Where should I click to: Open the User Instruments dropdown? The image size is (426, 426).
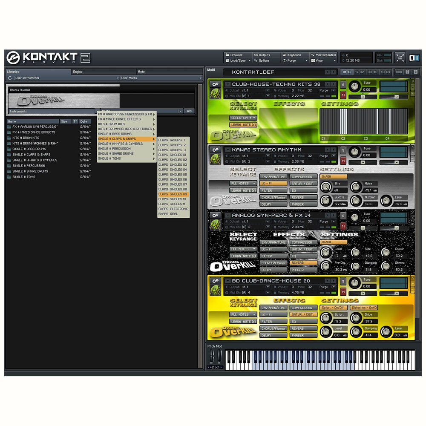pyautogui.click(x=67, y=78)
